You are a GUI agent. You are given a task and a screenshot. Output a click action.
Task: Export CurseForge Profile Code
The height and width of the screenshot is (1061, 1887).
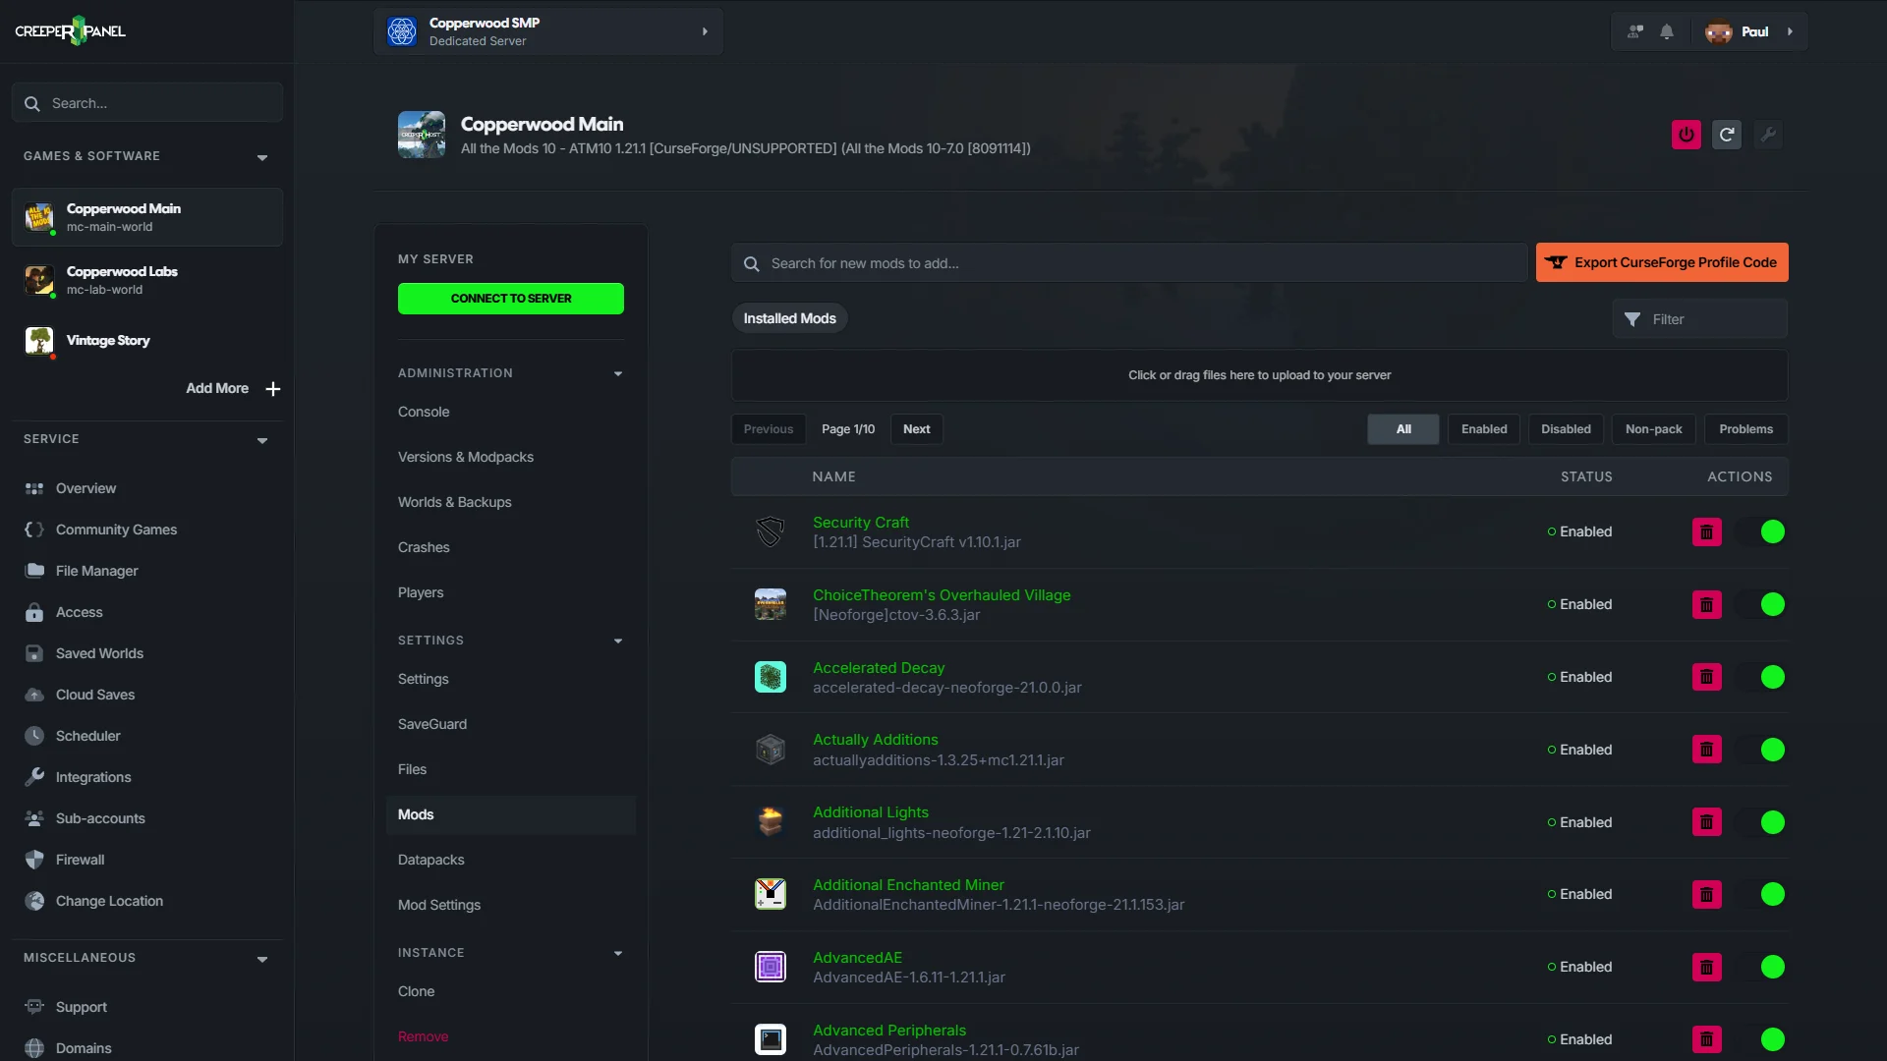[x=1662, y=262]
